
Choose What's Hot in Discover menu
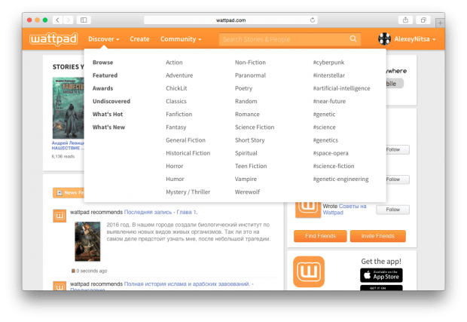pyautogui.click(x=108, y=115)
